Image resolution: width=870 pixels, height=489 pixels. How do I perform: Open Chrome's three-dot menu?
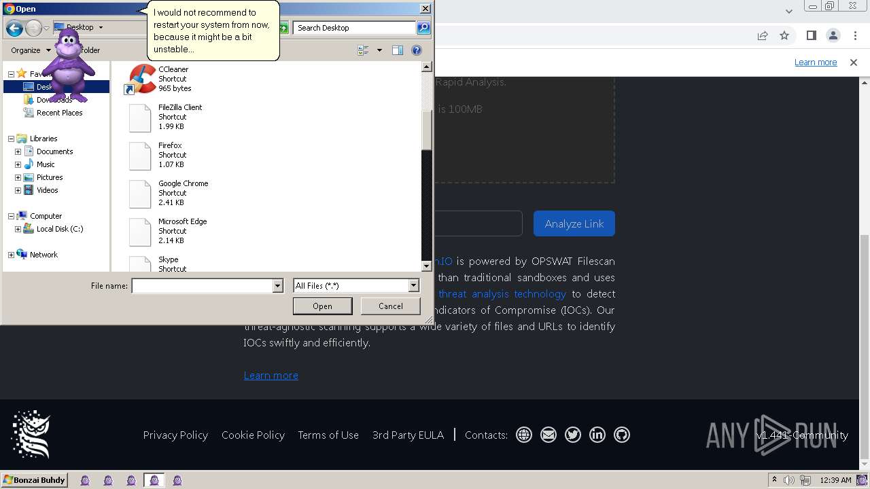click(855, 35)
